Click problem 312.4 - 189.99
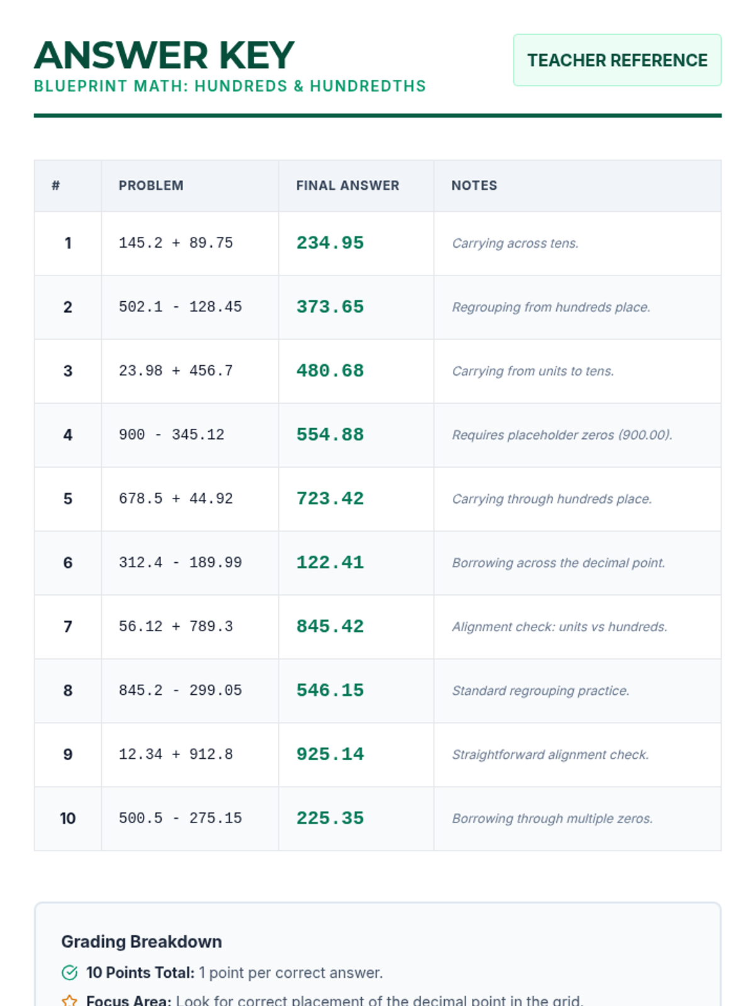Screen dimensions: 755x1006 click(x=180, y=563)
